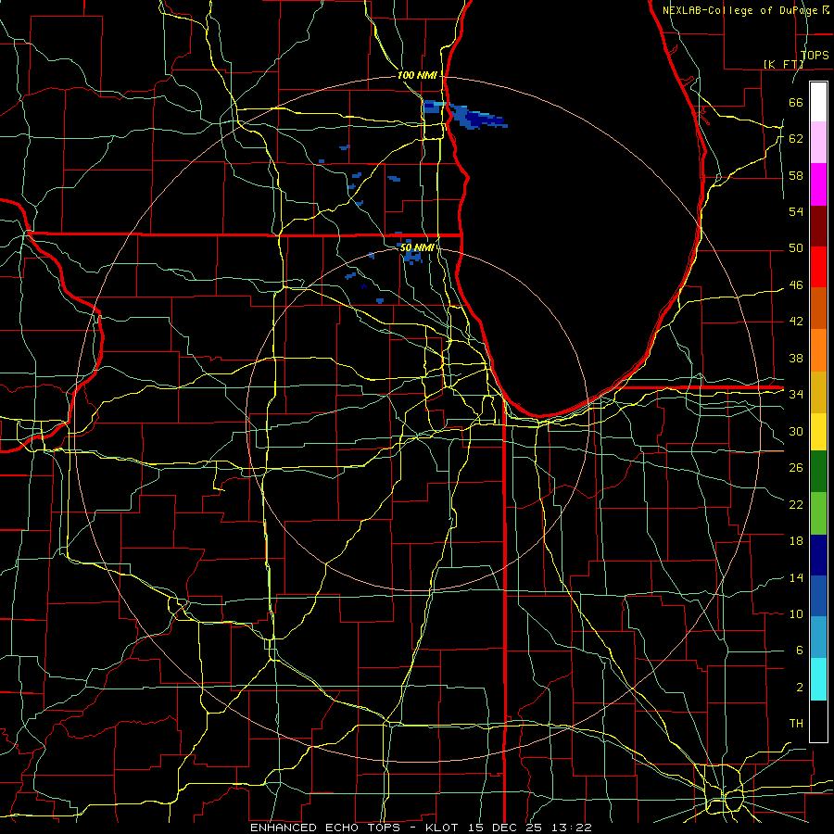834x834 pixels.
Task: Select the dark green legend swatch
Action: pos(818,472)
